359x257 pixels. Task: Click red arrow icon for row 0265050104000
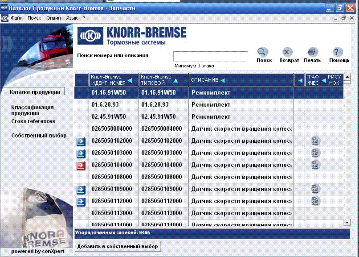81,166
